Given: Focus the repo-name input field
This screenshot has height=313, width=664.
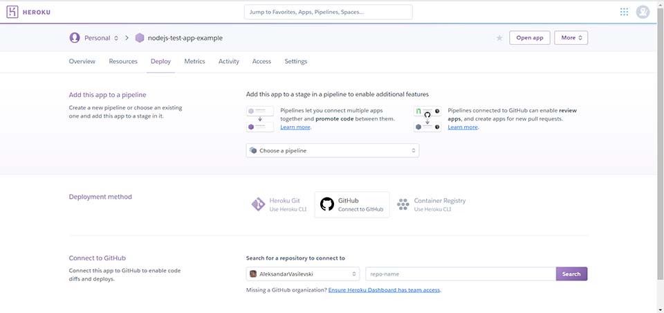Looking at the screenshot, I should coord(461,274).
